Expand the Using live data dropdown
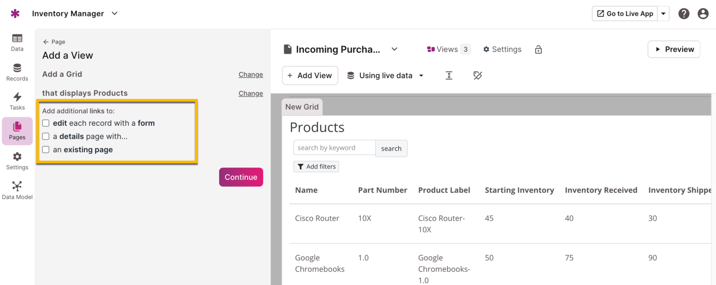 tap(421, 76)
